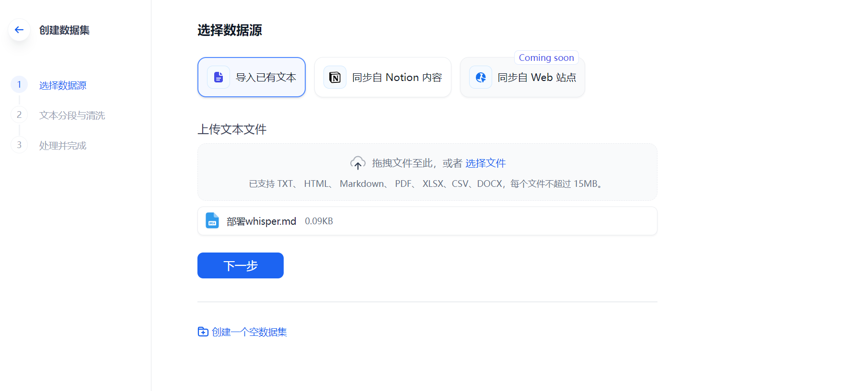Click the supported formats hint text
841x391 pixels.
click(x=427, y=184)
